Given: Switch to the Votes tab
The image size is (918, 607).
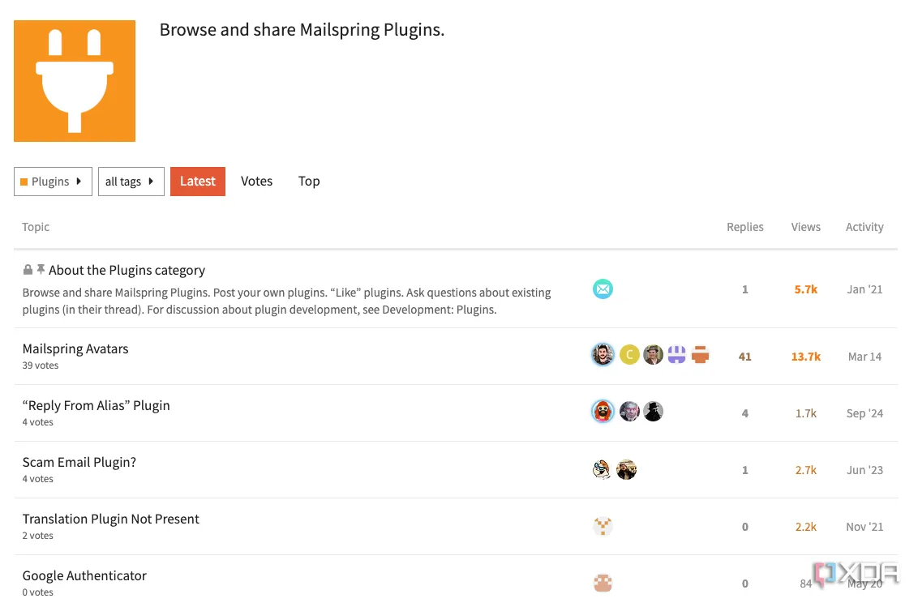Looking at the screenshot, I should click(x=256, y=182).
